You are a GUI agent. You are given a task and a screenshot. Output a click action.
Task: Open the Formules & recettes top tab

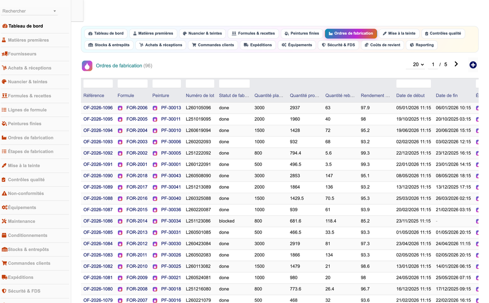pyautogui.click(x=253, y=33)
